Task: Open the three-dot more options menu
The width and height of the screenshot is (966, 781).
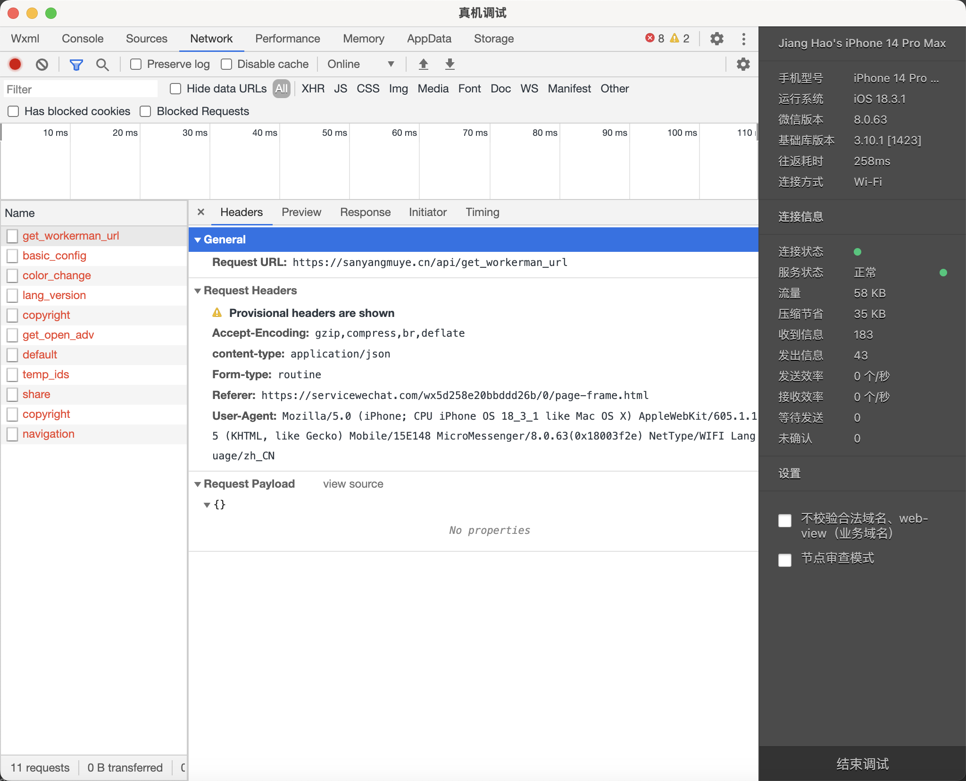Action: [744, 39]
